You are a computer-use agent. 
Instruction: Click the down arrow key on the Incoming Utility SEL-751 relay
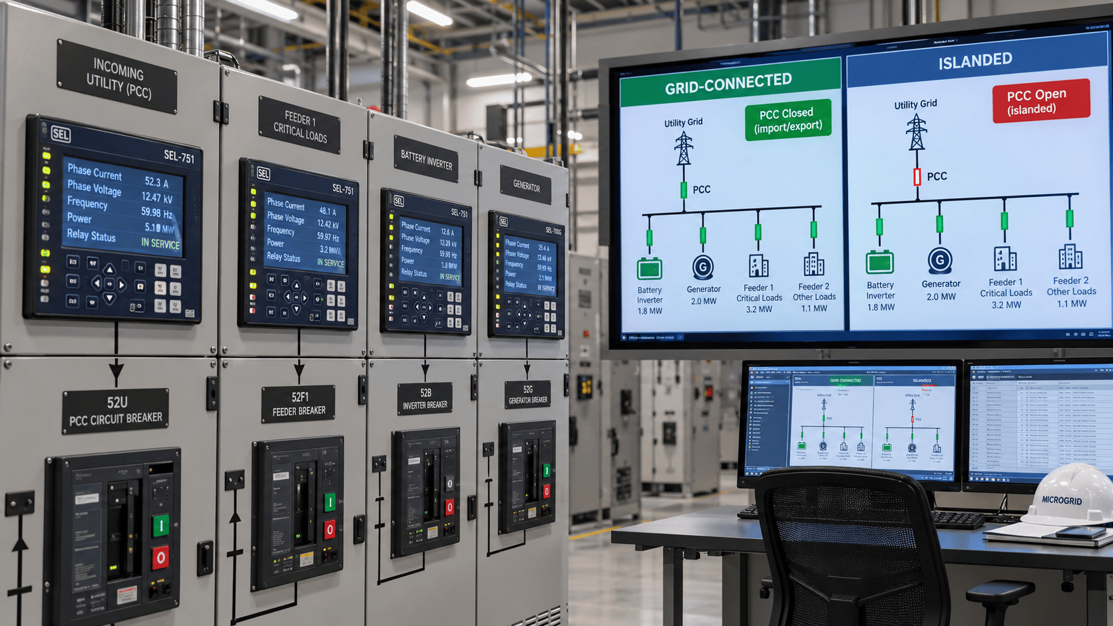click(x=109, y=299)
